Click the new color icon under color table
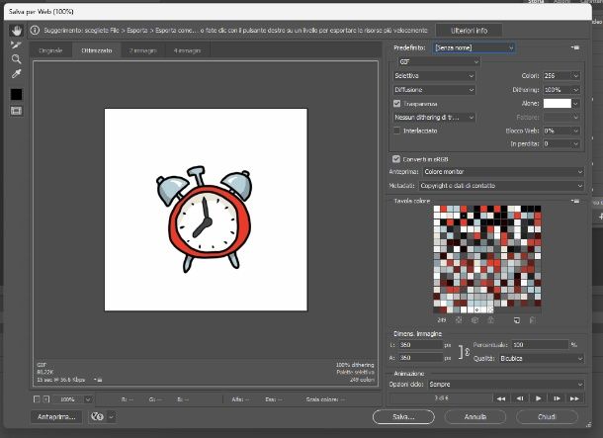Viewport: 603px width, 438px height. (516, 320)
